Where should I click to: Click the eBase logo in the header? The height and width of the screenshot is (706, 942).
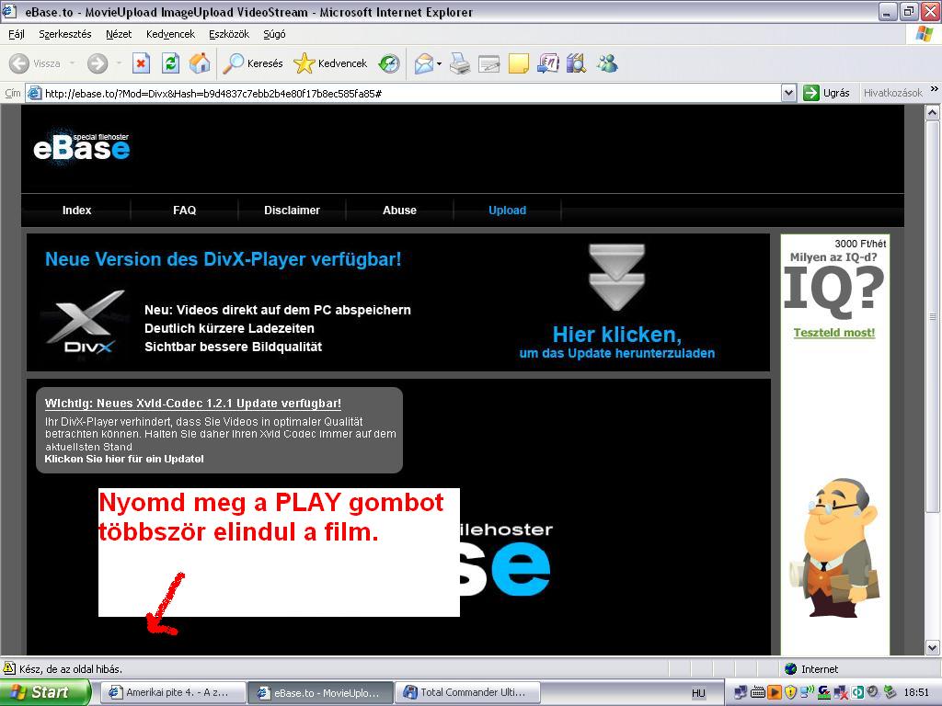pos(81,146)
